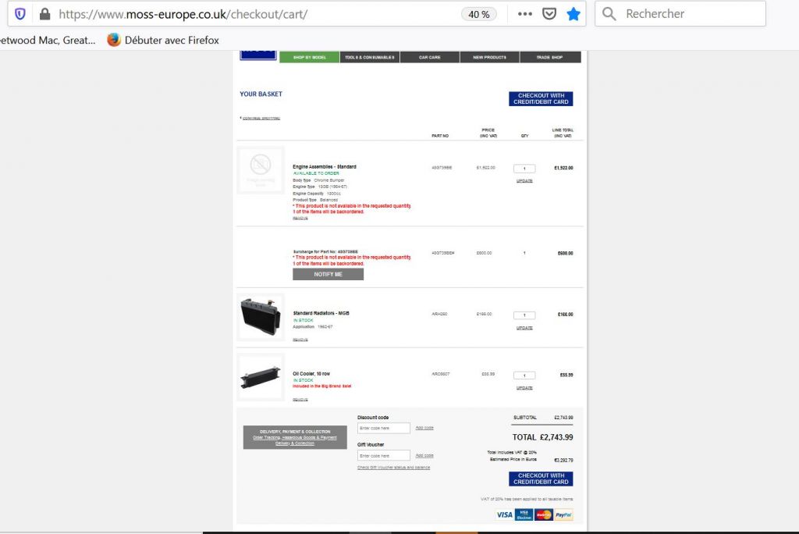This screenshot has height=534, width=799.
Task: Click the TOTAL £2,743.99 text
Action: 543,437
